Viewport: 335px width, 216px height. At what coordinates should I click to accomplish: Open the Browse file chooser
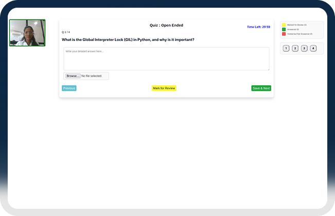73,76
